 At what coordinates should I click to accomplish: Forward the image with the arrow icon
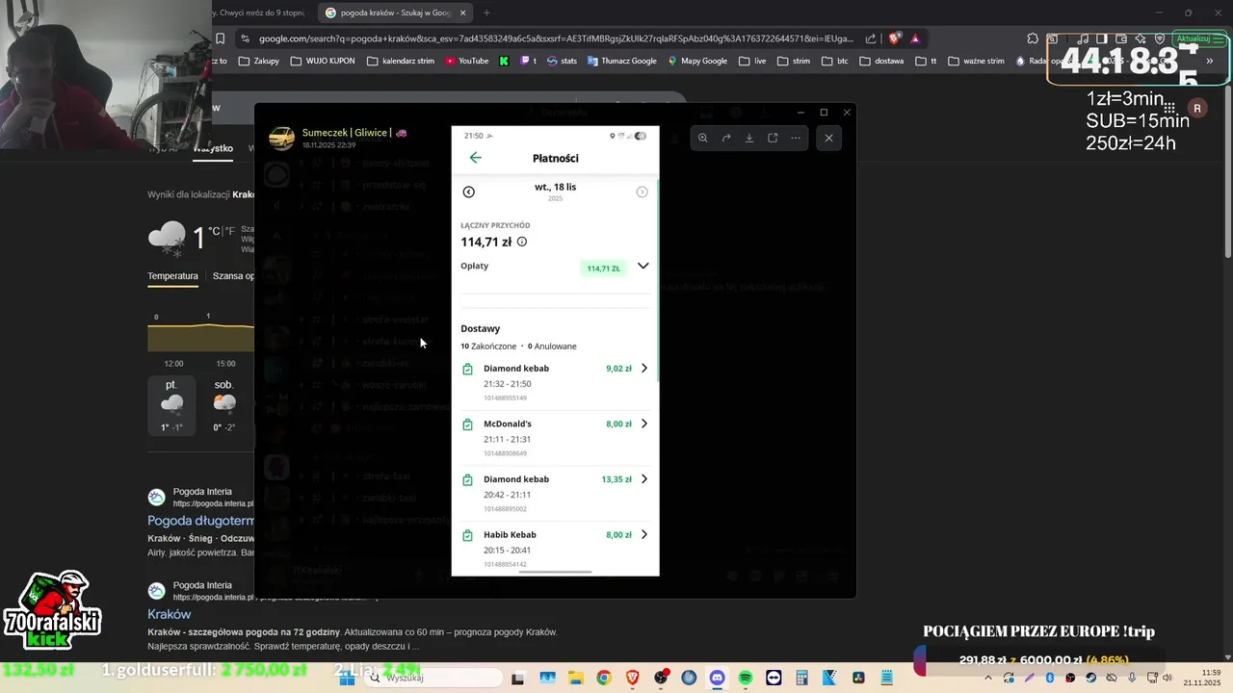coord(726,138)
